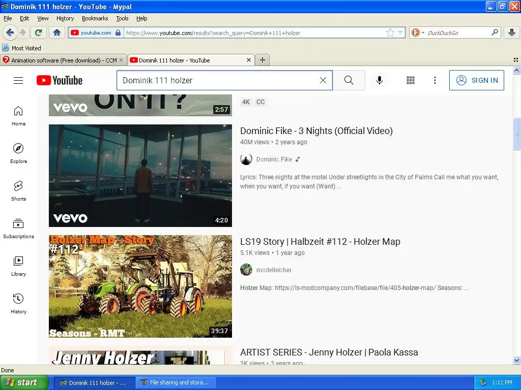Toggle the YouTube hamburger guide menu
Screen dimensions: 521x390
coord(18,81)
